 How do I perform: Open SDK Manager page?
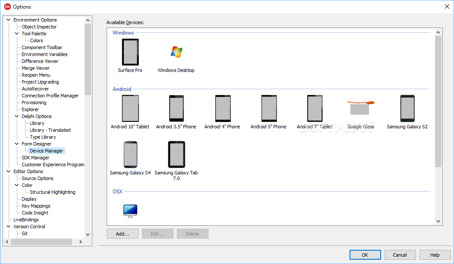35,158
